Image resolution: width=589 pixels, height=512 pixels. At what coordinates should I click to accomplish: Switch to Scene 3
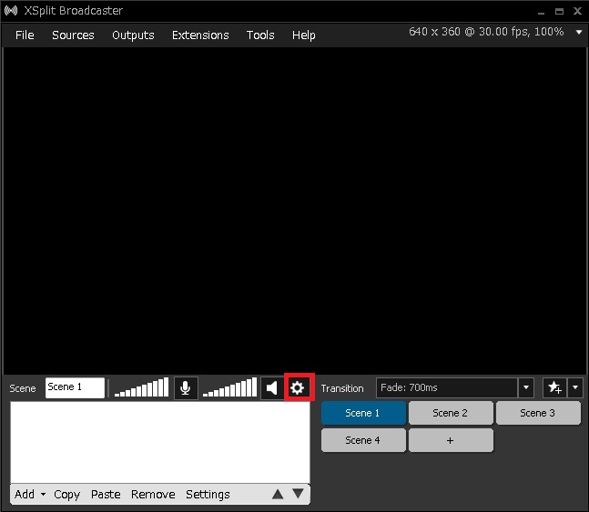click(x=538, y=413)
